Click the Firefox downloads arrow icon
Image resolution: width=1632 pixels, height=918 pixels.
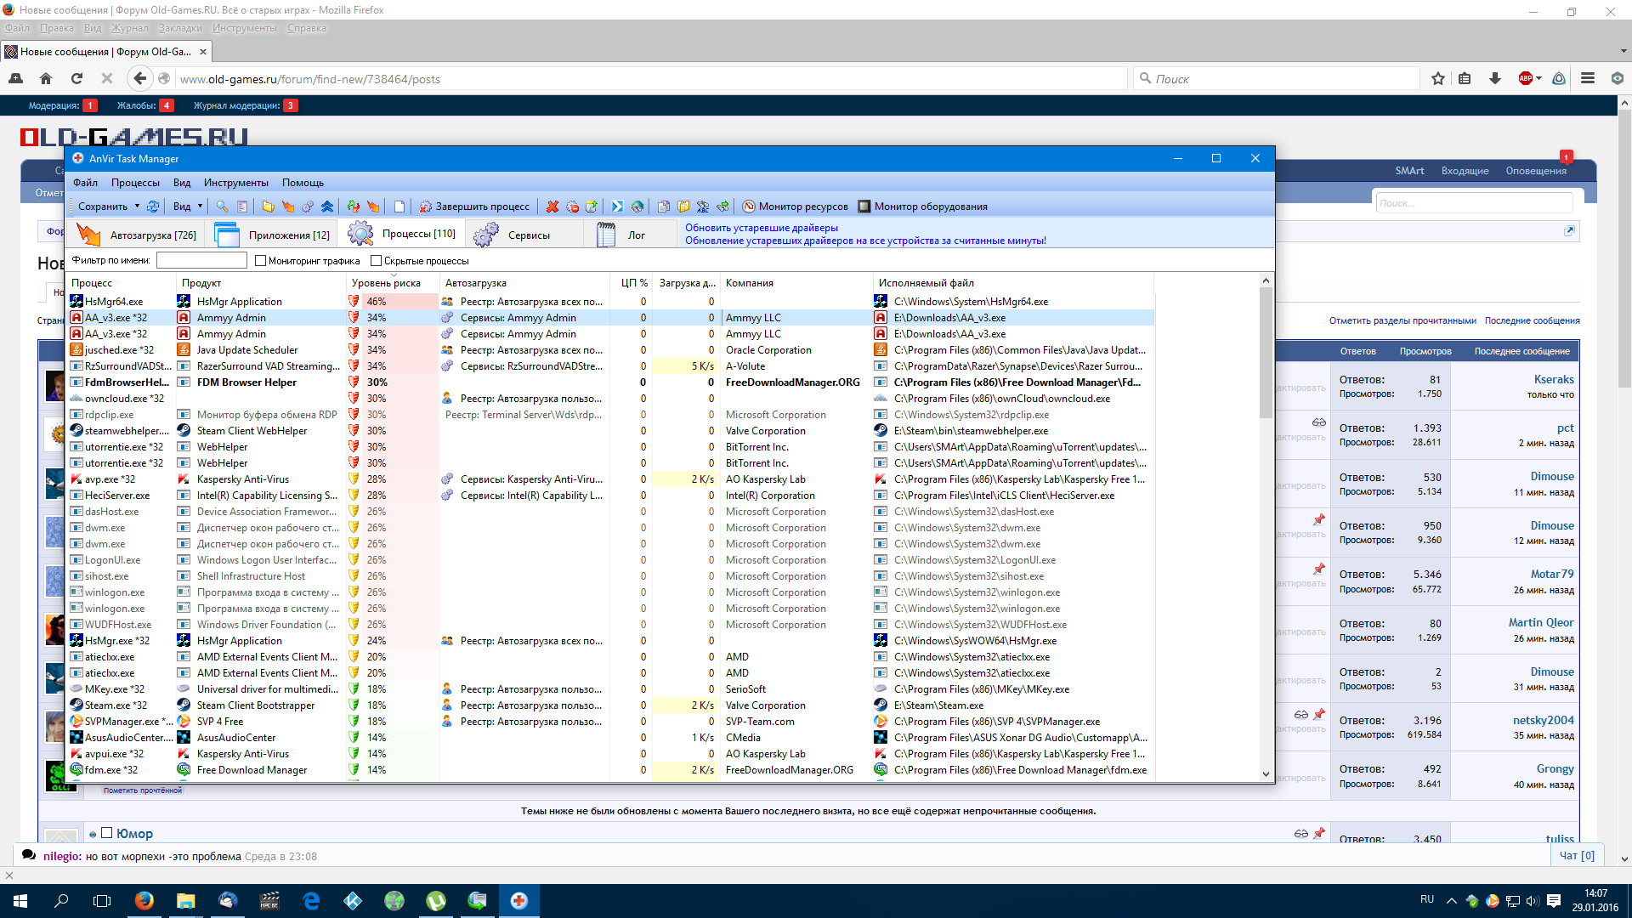pos(1495,78)
